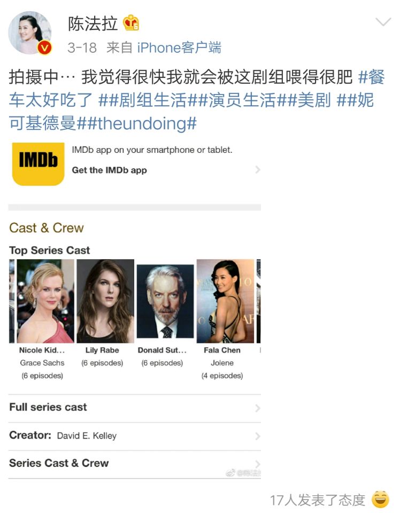Select Lily Rabe's cast photo

point(105,301)
